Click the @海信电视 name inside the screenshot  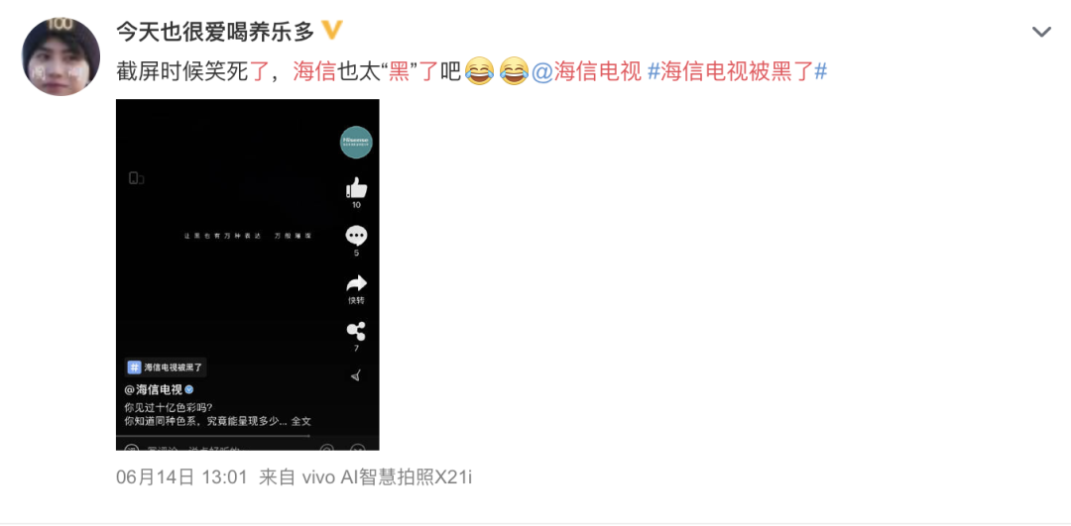pyautogui.click(x=154, y=389)
